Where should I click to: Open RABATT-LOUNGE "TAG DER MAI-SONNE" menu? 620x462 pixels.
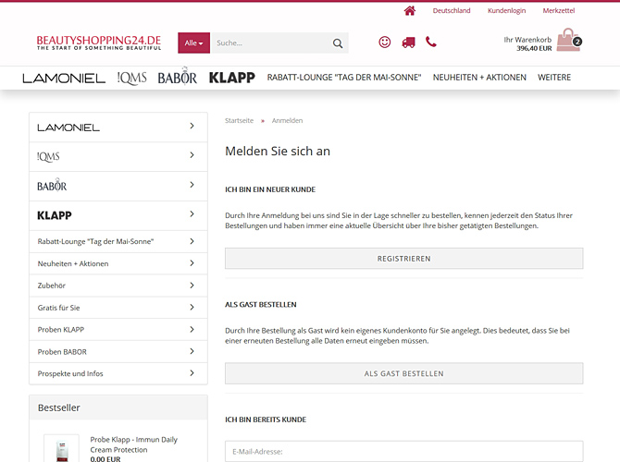(x=344, y=78)
